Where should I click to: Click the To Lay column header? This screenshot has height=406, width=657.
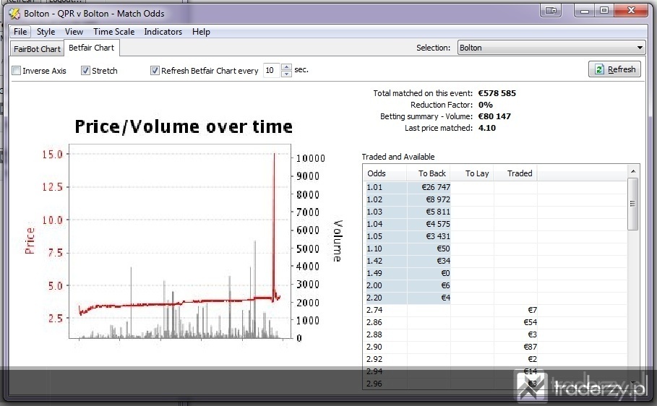pos(472,173)
